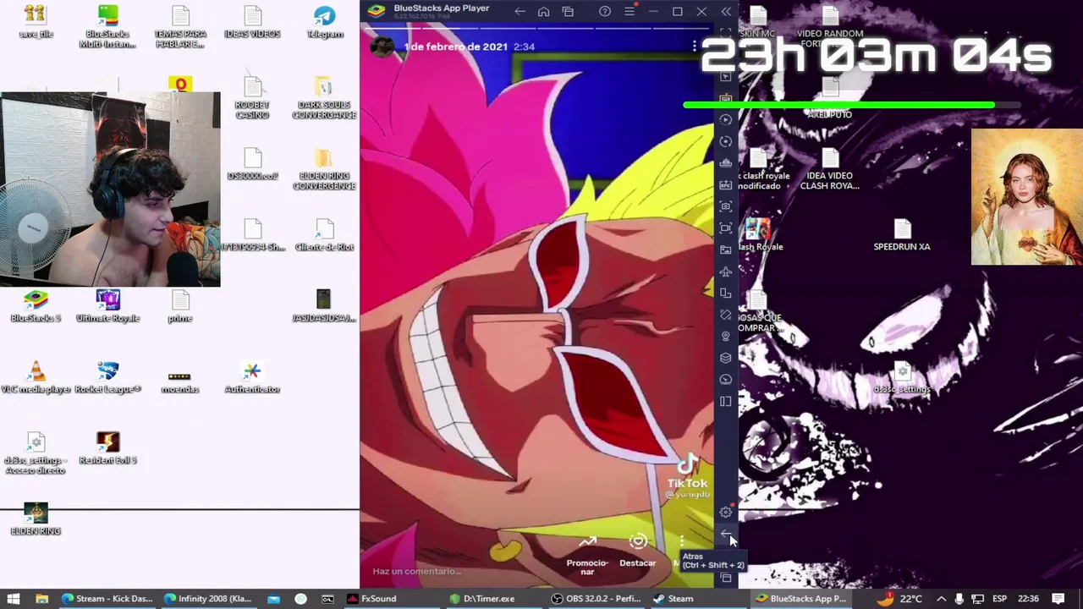1083x609 pixels.
Task: Select the Authenticator desktop shortcut
Action: pos(252,377)
